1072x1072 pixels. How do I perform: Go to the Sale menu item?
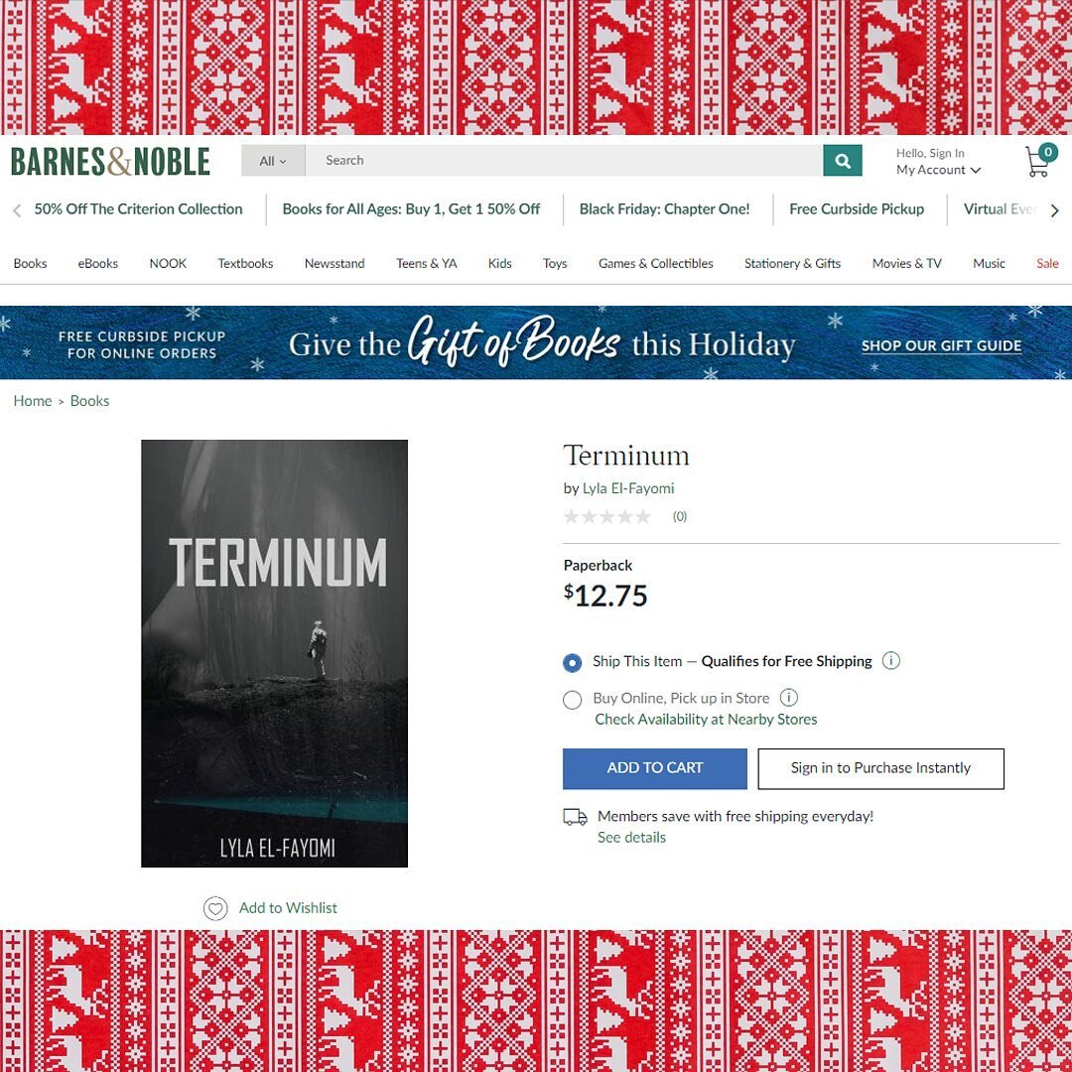point(1047,263)
